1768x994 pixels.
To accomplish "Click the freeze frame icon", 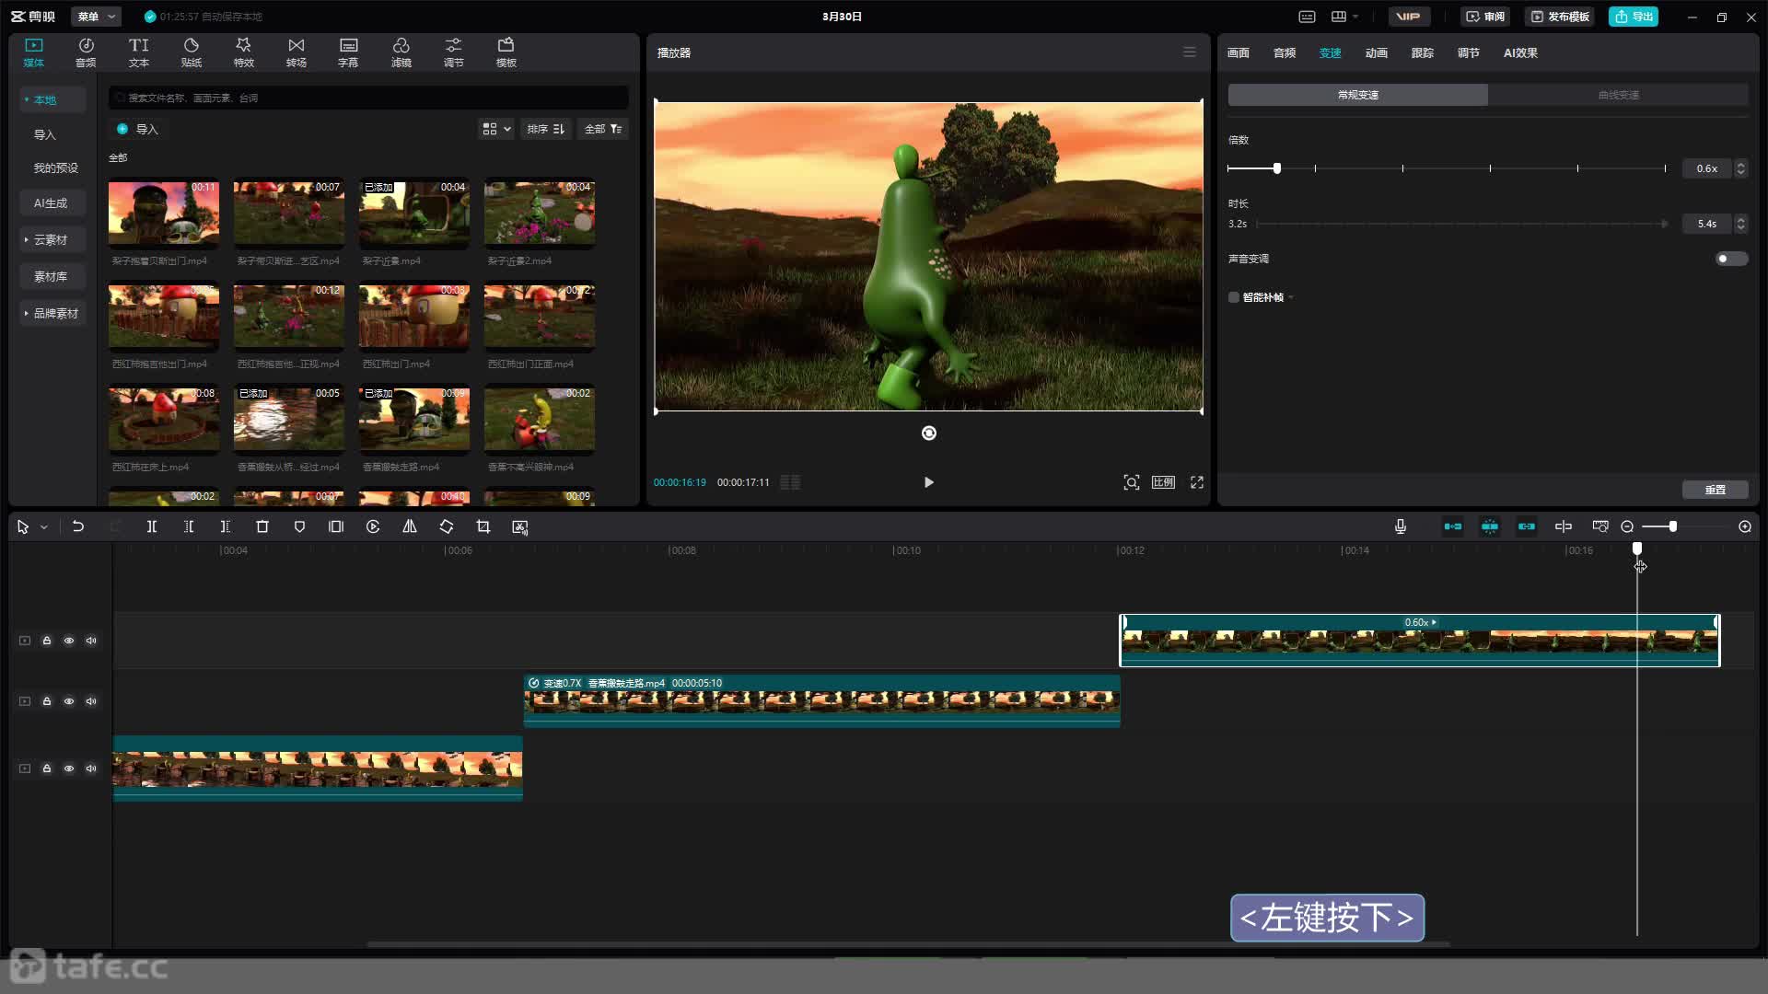I will (336, 526).
